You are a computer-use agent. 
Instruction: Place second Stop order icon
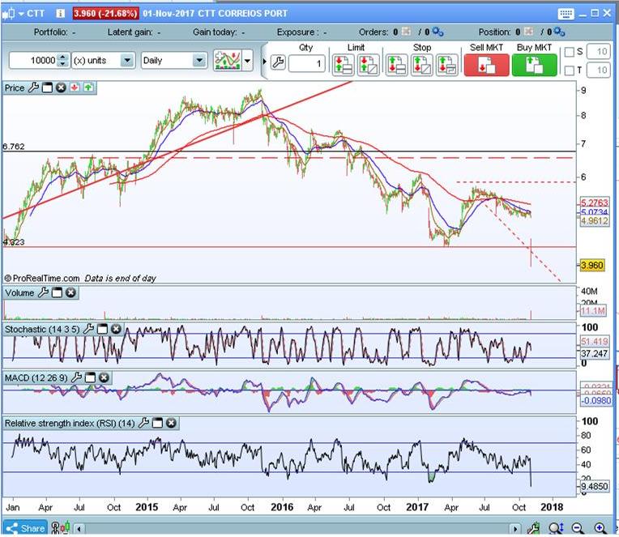(x=421, y=65)
